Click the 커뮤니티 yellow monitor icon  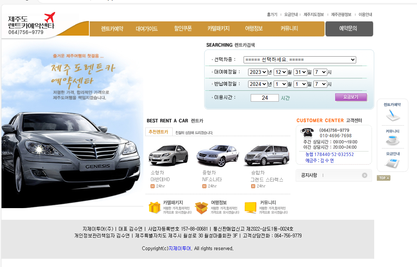(250, 208)
